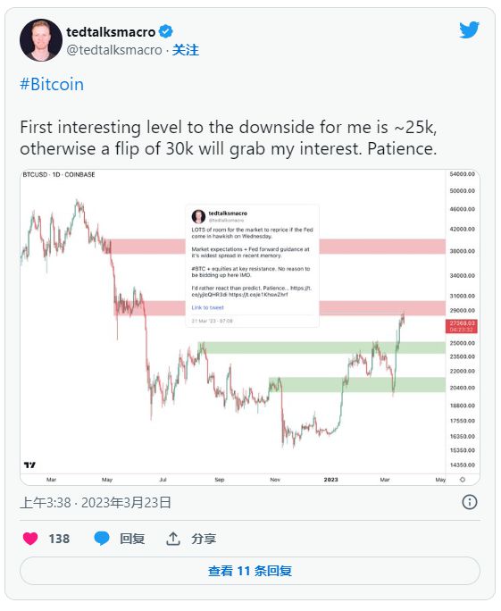Image resolution: width=501 pixels, height=611 pixels.
Task: Follow the account via 关注 link
Action: (x=186, y=50)
